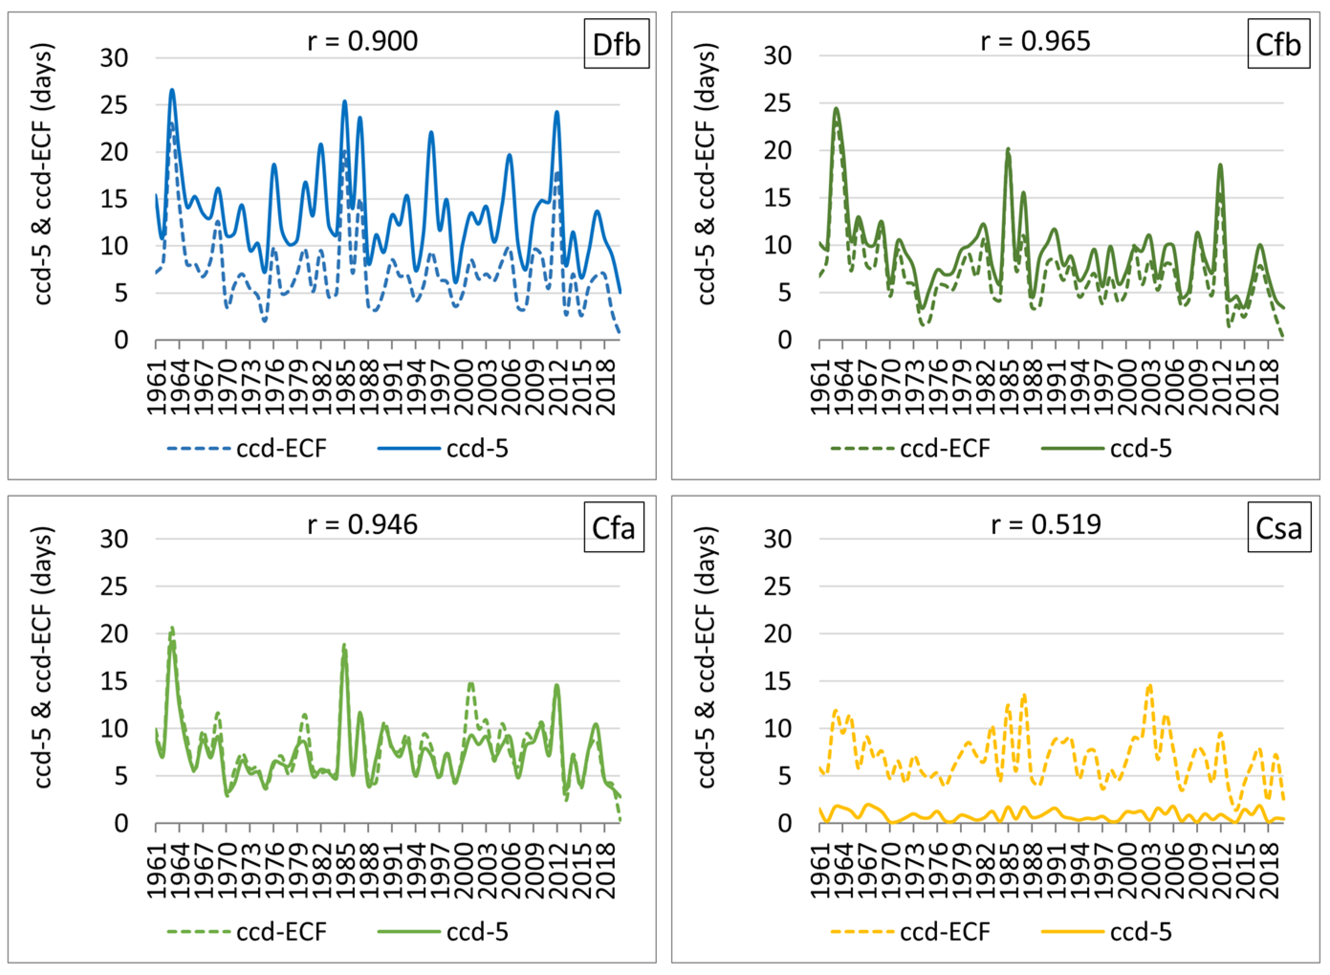Click ccd-ECF legend label in Cfb chart
The width and height of the screenshot is (1330, 975).
click(x=945, y=448)
